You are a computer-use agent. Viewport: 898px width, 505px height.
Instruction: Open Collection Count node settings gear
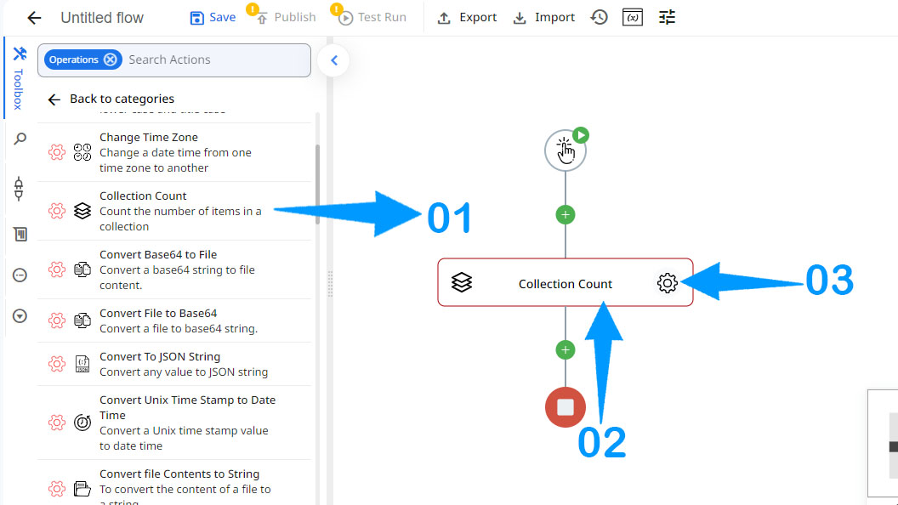668,283
